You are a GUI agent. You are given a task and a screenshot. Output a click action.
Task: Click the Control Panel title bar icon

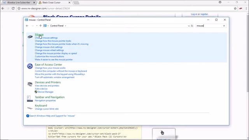tap(26, 20)
